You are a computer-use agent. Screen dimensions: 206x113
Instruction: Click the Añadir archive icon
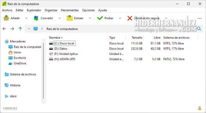click(x=6, y=18)
